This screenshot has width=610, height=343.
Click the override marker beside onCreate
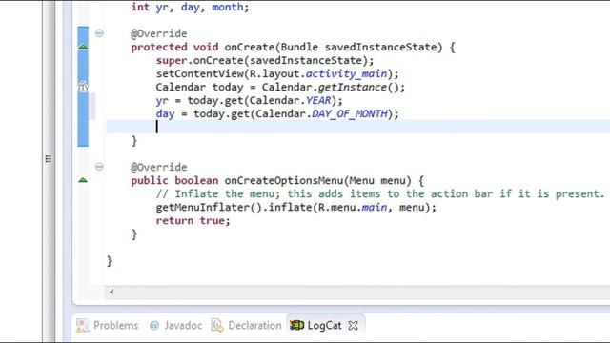(x=83, y=47)
